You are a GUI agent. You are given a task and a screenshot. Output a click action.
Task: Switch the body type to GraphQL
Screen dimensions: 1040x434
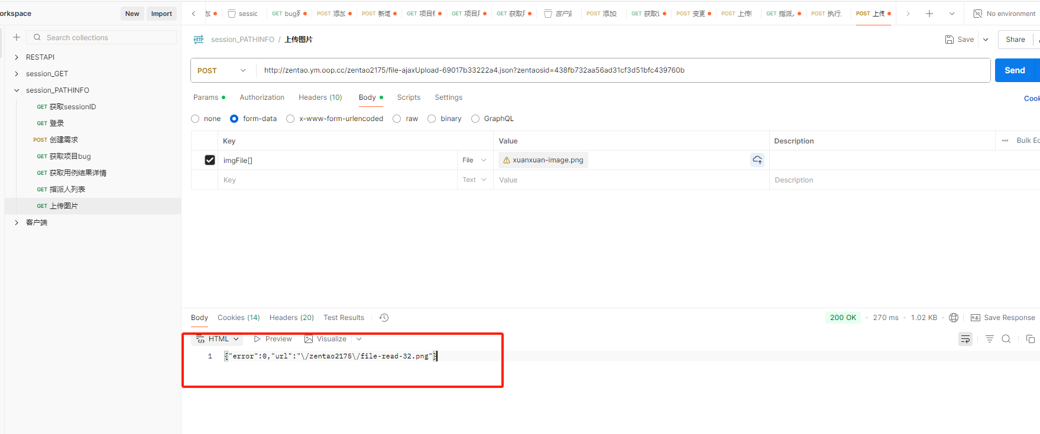475,119
